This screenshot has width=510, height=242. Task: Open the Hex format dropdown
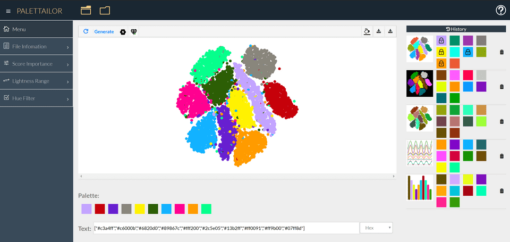point(376,228)
